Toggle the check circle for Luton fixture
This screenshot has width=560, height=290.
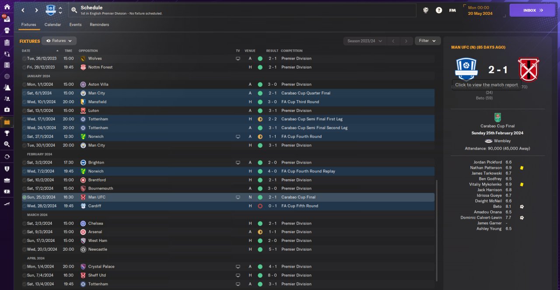coord(24,111)
